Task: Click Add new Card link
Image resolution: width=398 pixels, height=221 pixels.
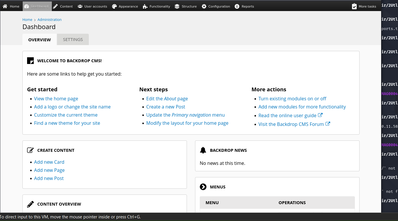Action: click(49, 162)
